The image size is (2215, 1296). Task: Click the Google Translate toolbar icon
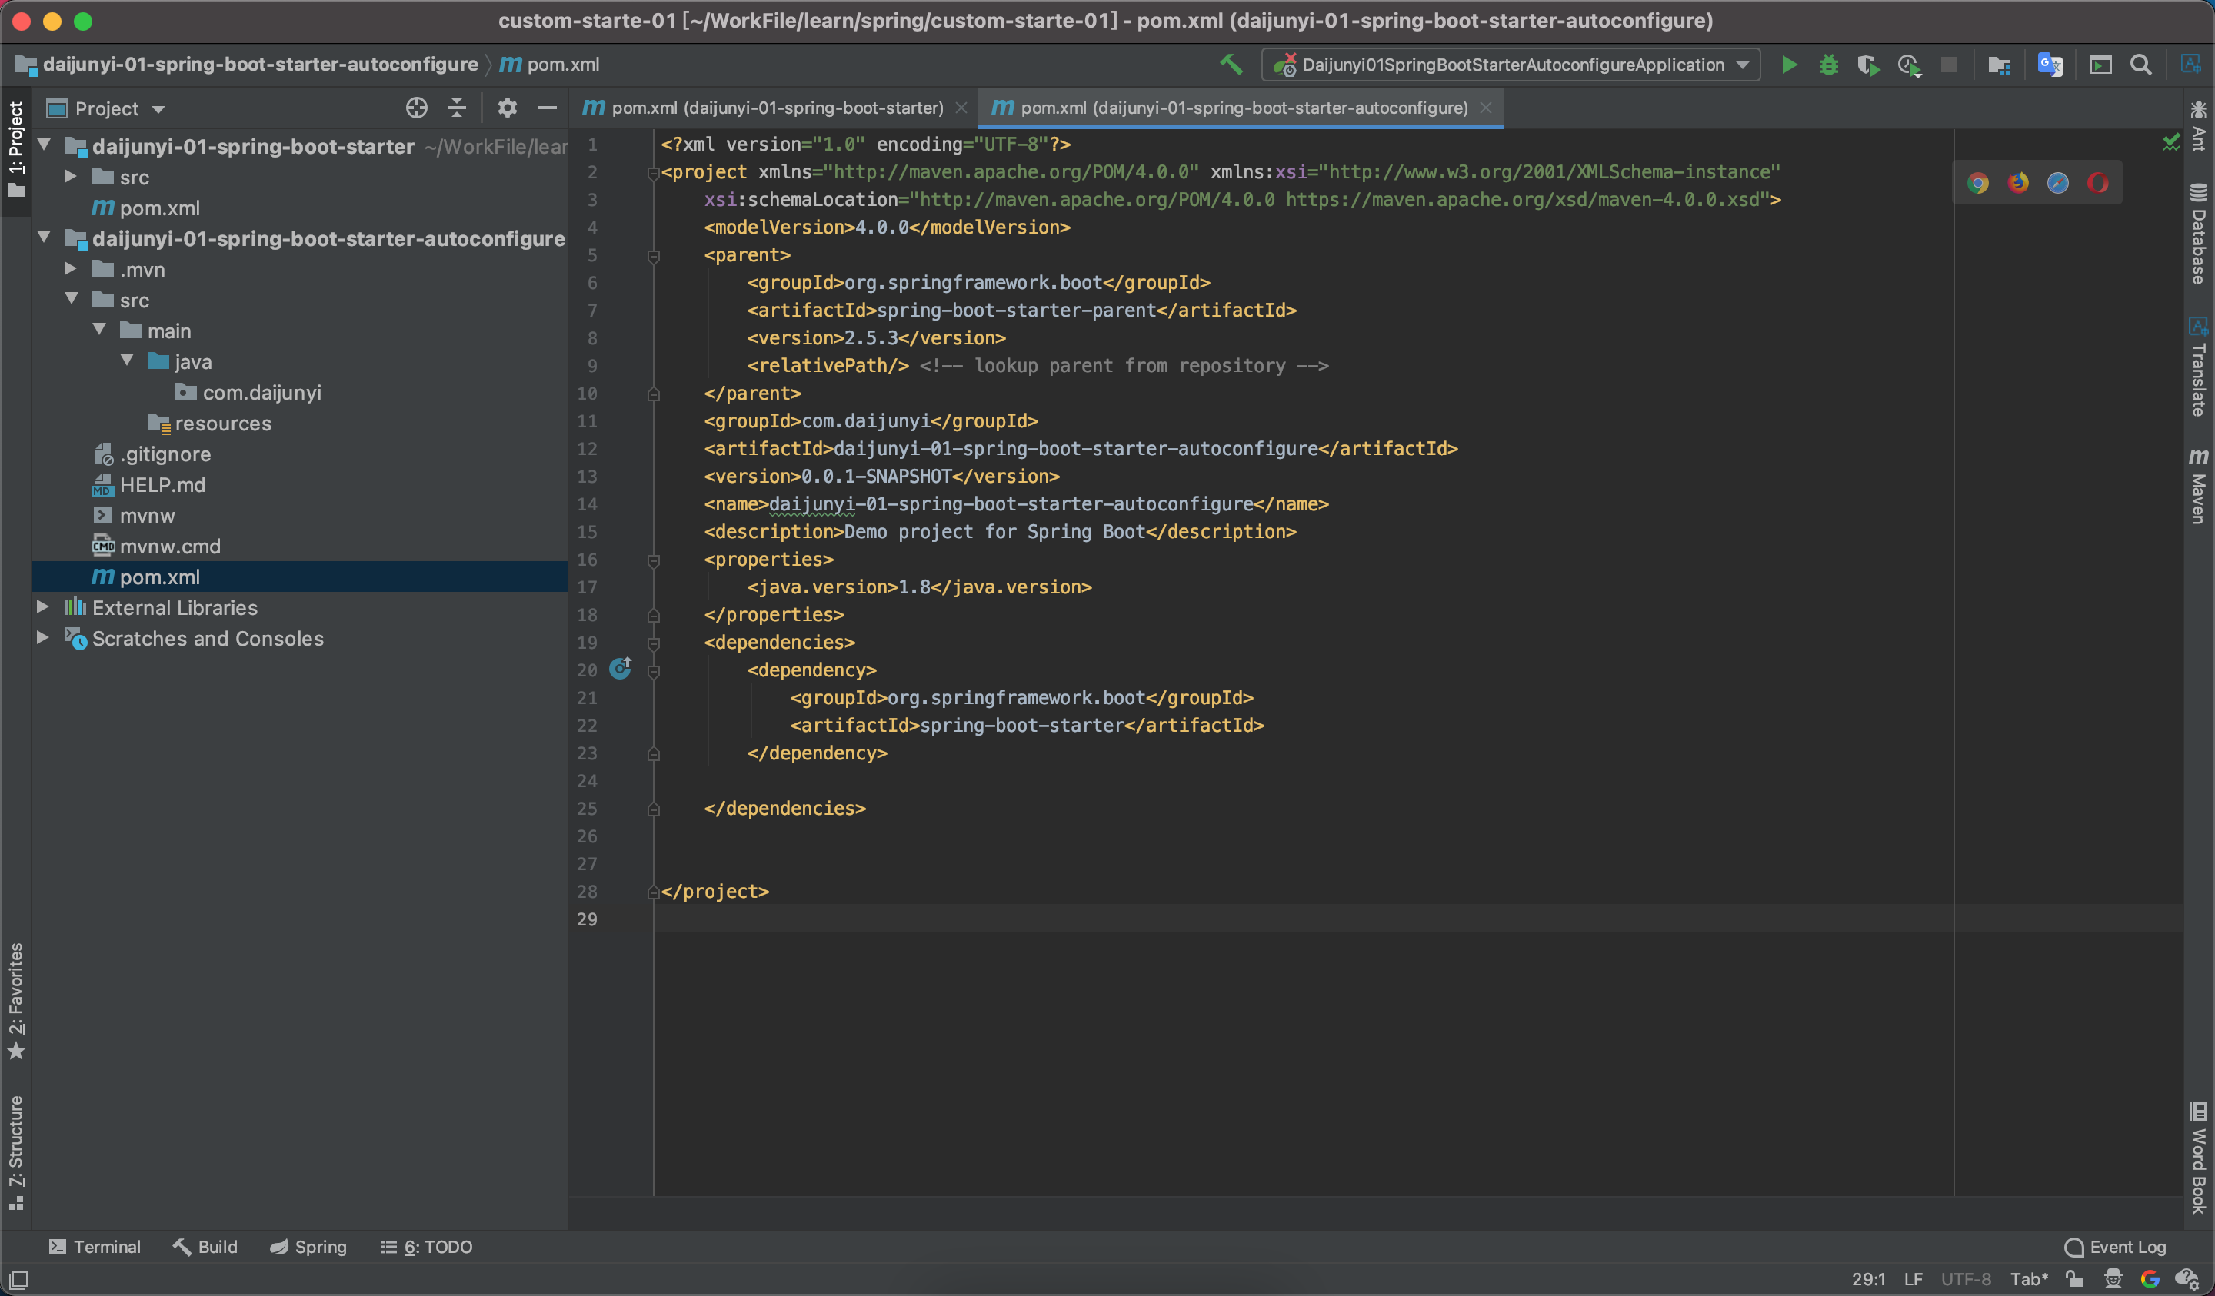point(2050,65)
